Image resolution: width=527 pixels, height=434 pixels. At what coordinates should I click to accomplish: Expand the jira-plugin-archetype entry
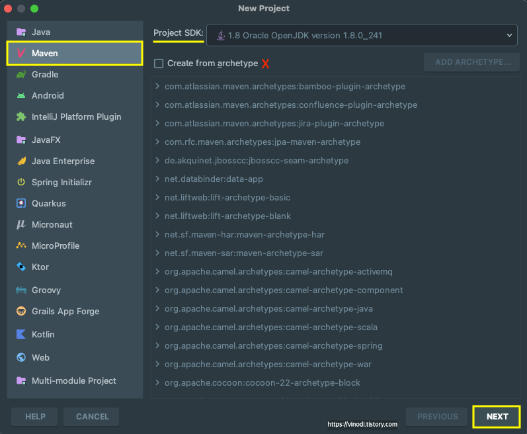157,123
